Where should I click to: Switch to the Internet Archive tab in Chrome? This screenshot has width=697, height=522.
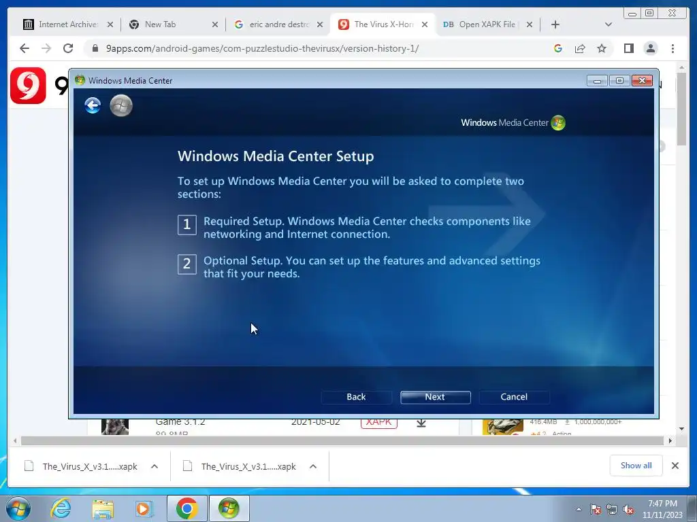(61, 24)
